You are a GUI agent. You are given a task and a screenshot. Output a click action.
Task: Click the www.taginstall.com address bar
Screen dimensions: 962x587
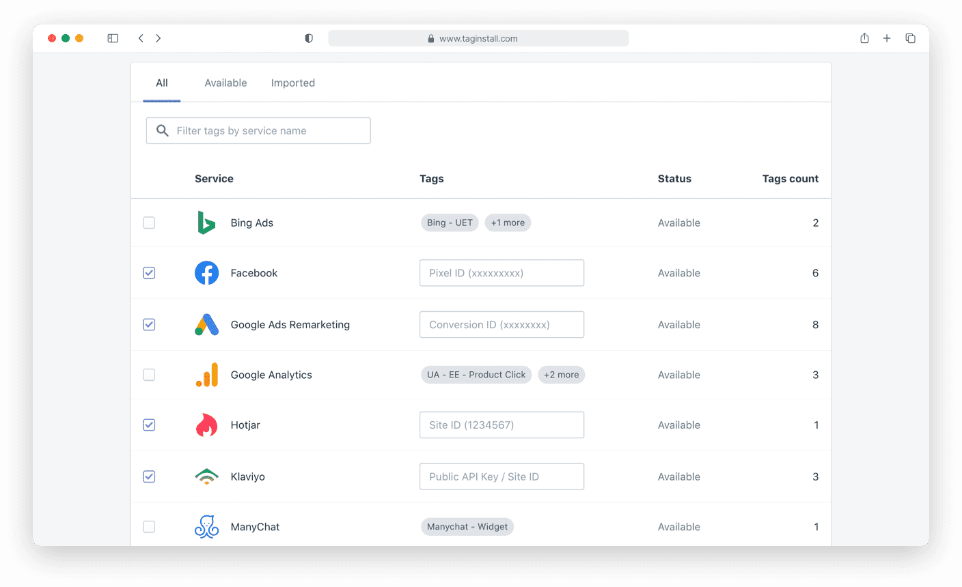478,38
